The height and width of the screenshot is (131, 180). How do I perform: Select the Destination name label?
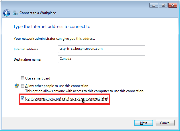(x=28, y=59)
